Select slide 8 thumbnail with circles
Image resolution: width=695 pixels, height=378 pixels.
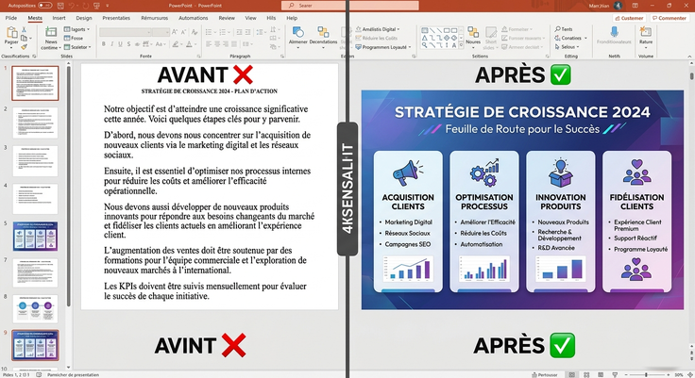tap(35, 308)
